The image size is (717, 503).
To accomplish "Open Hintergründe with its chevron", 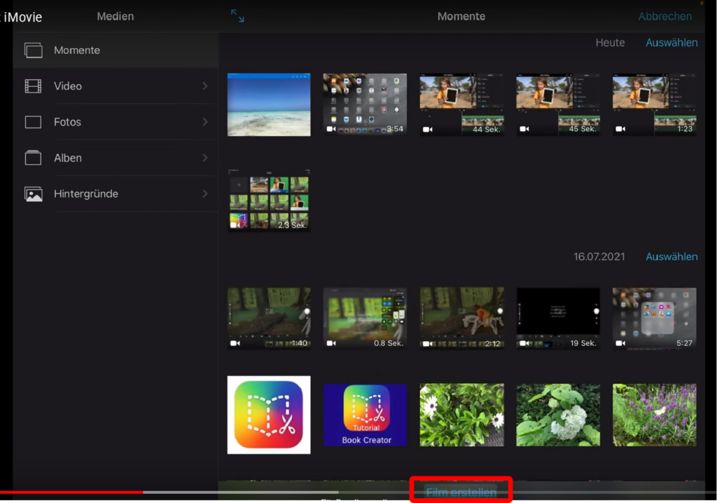I will click(x=205, y=194).
